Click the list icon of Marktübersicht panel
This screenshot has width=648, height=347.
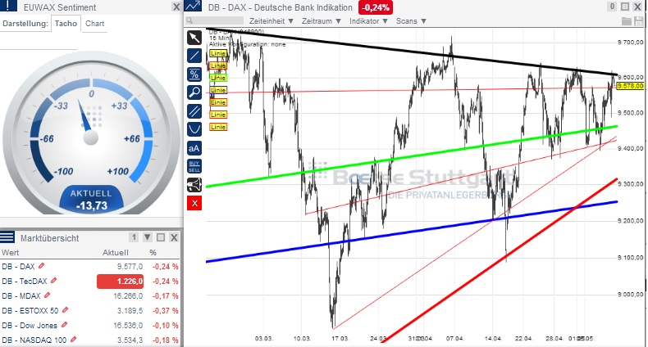7,237
